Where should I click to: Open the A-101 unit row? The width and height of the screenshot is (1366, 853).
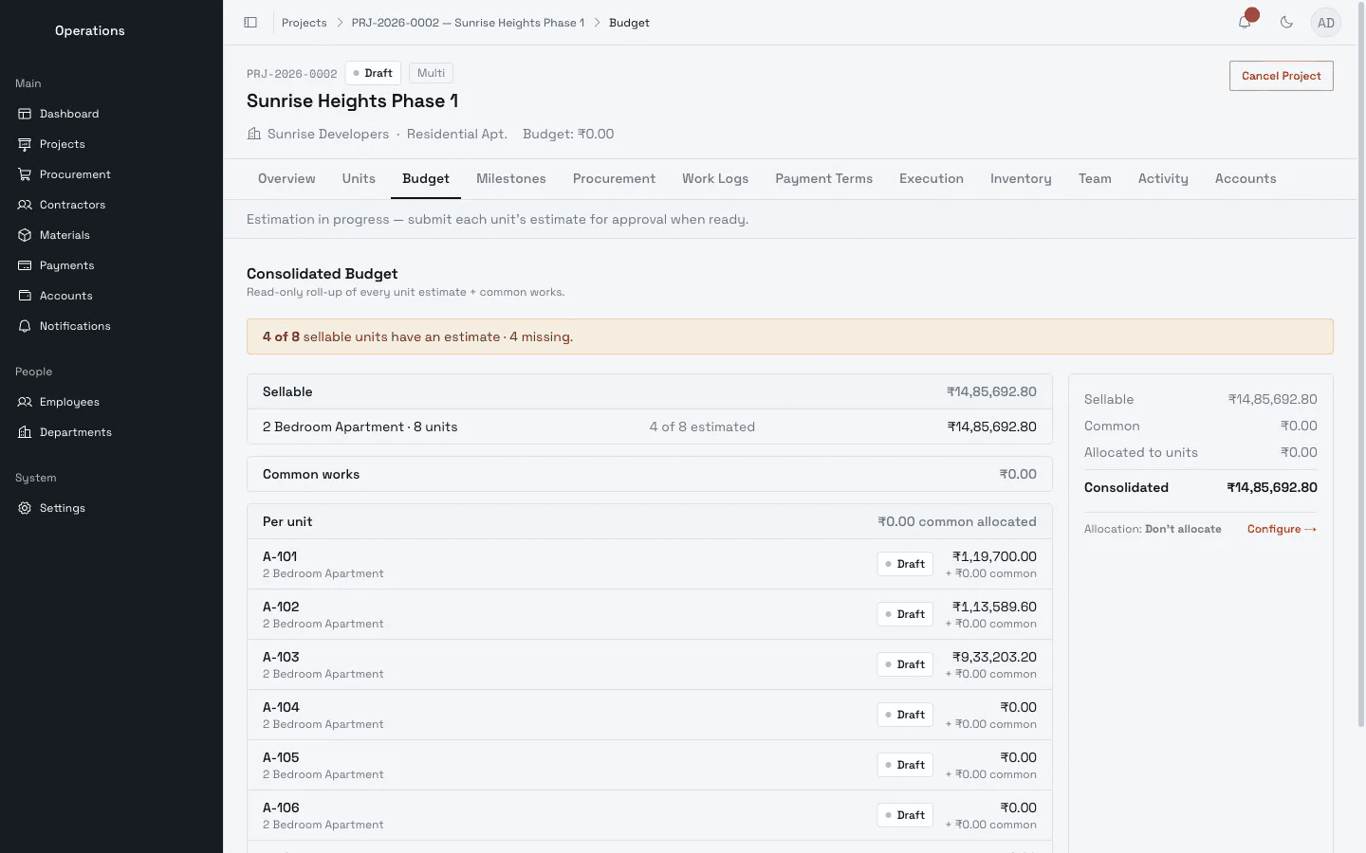coord(650,564)
